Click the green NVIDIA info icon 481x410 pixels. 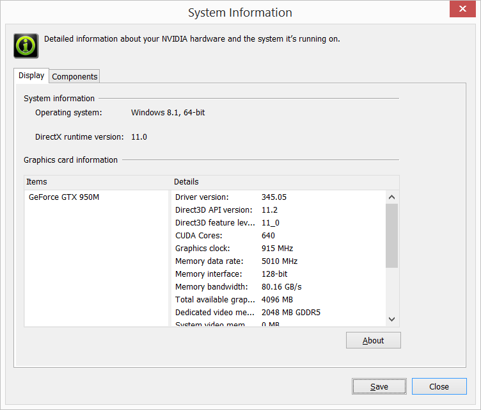[26, 45]
